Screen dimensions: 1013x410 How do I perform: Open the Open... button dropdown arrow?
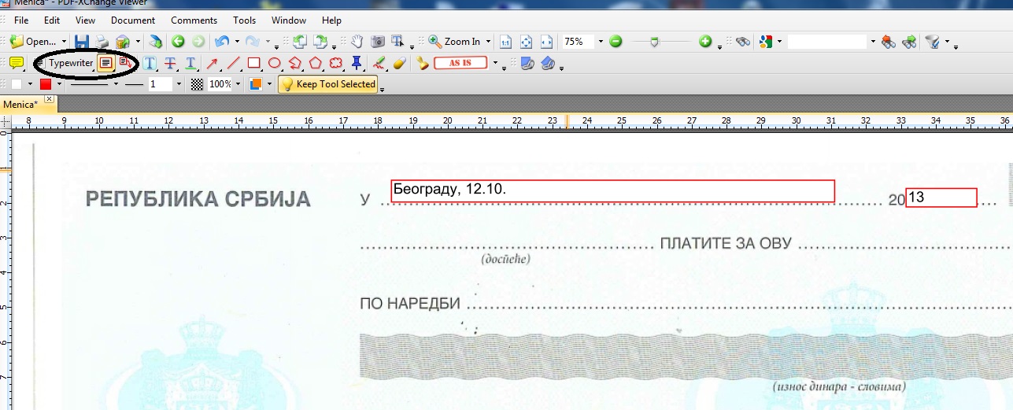(x=64, y=41)
